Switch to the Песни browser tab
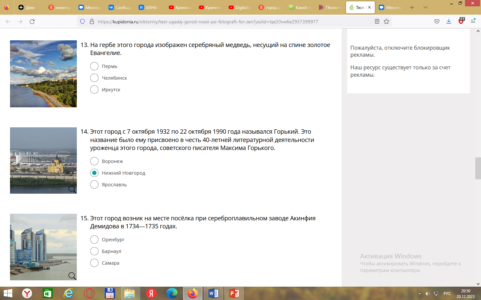 (x=330, y=7)
